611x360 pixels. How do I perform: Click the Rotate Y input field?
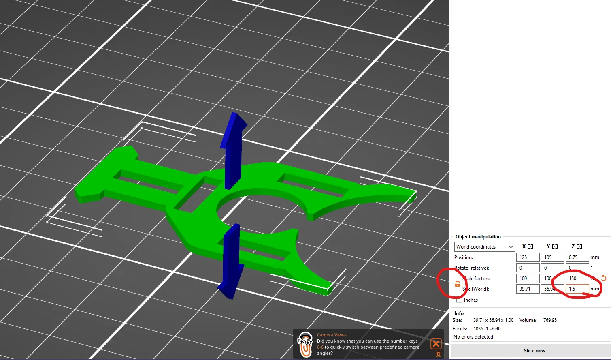pos(553,268)
